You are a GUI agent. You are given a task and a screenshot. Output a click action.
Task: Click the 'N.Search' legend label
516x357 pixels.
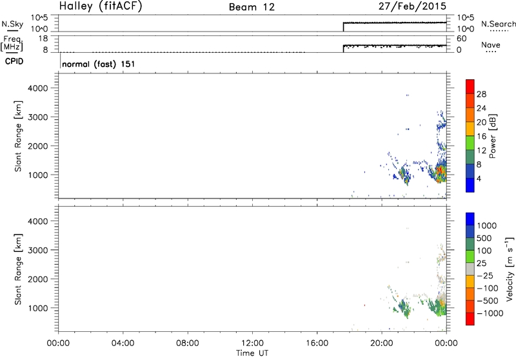pyautogui.click(x=498, y=24)
